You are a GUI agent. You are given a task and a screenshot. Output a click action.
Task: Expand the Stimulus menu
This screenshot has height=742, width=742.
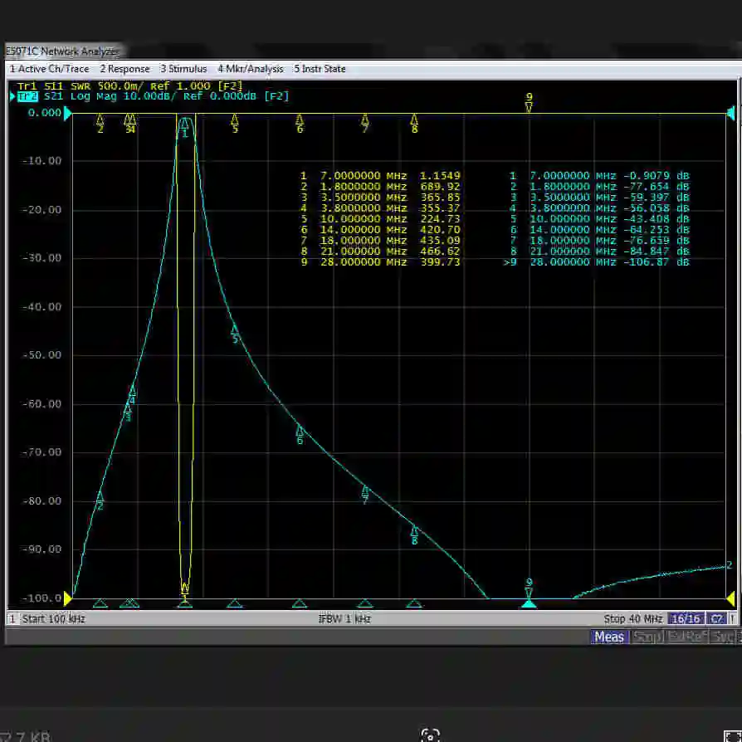pos(183,69)
